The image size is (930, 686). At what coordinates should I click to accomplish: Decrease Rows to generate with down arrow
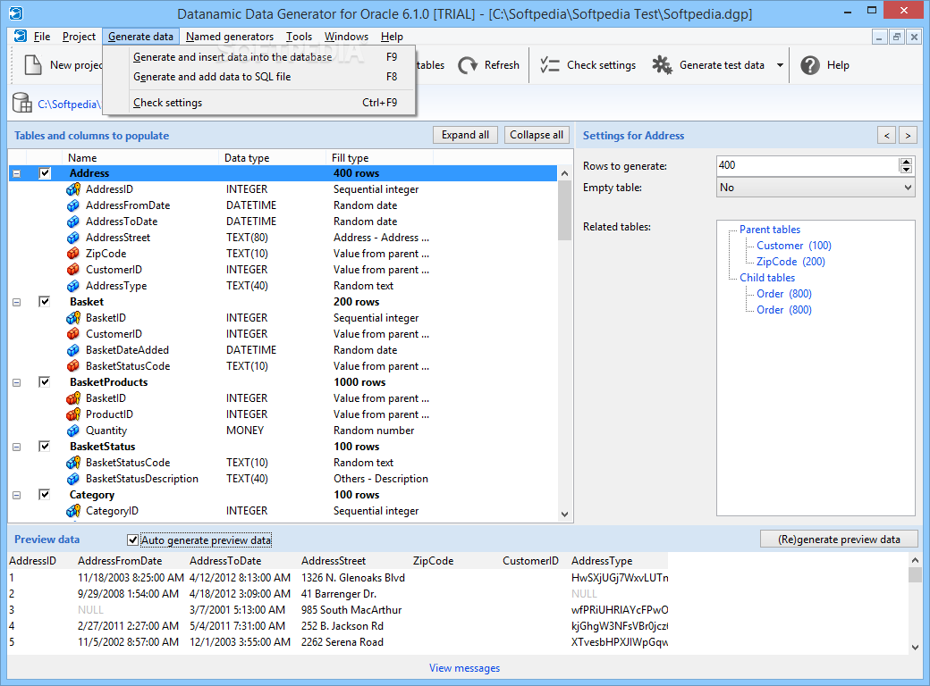point(906,170)
